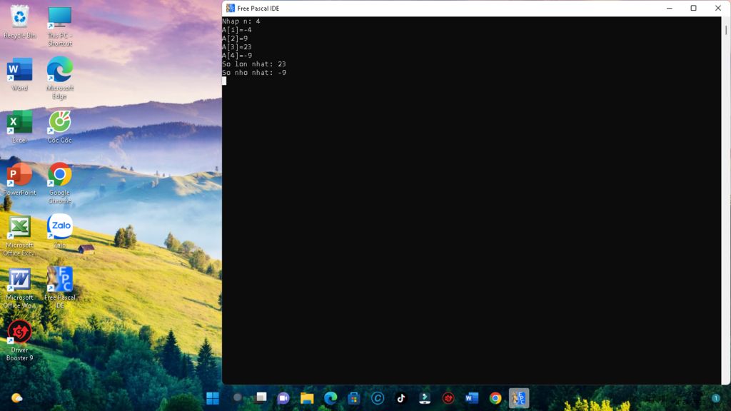
Task: Open the download-arrow app on taskbar
Action: (x=425, y=398)
